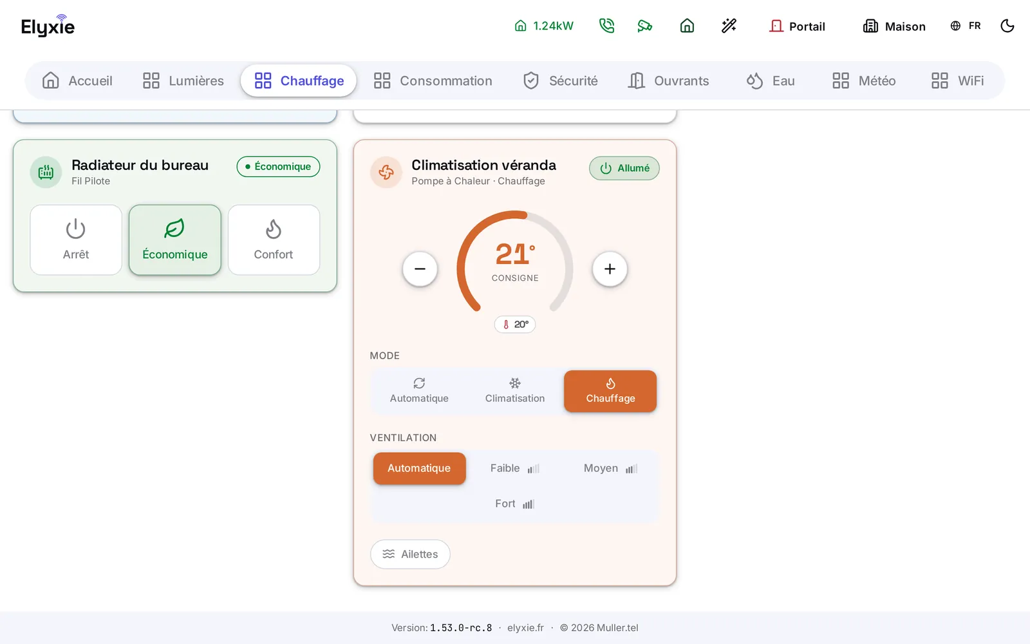Increase setpoint with the plus button
Screen dimensions: 1030x644
point(610,269)
